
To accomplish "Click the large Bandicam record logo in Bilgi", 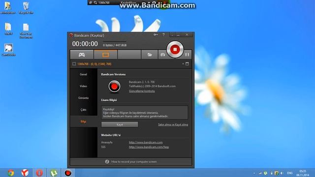I will coord(114,87).
